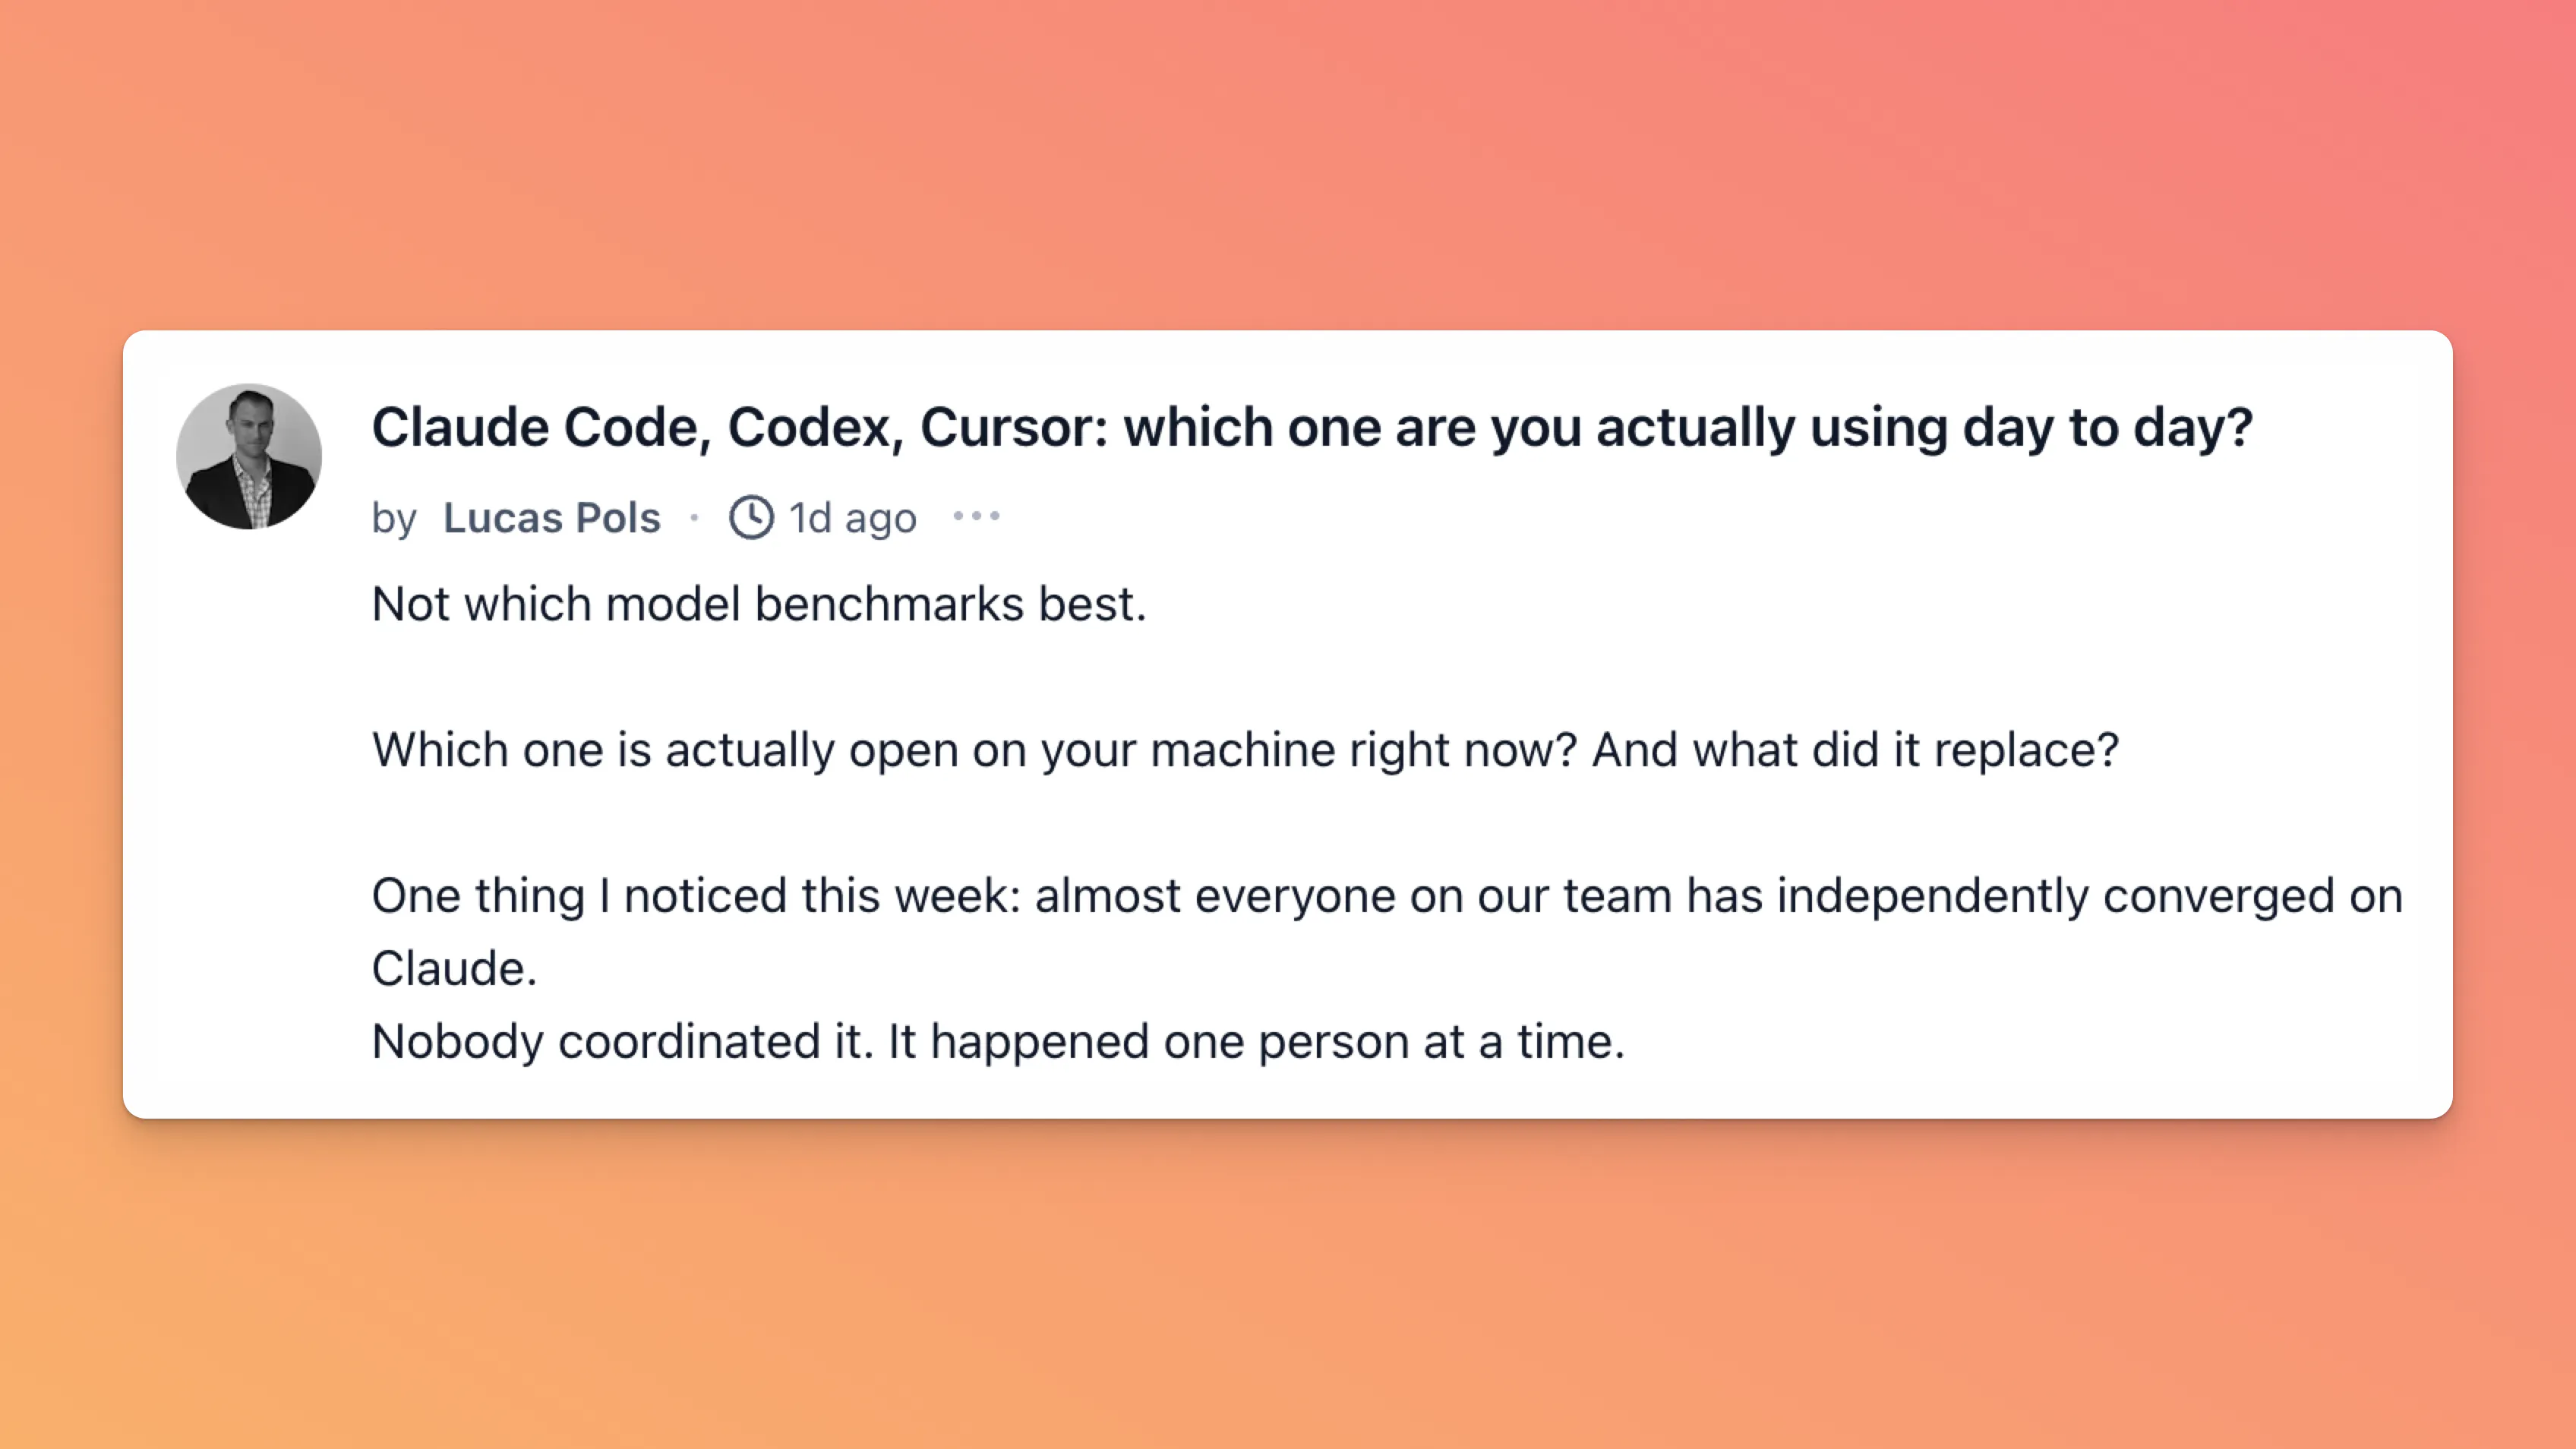
Task: Click the phrase "independently converged on"
Action: [x=2090, y=895]
